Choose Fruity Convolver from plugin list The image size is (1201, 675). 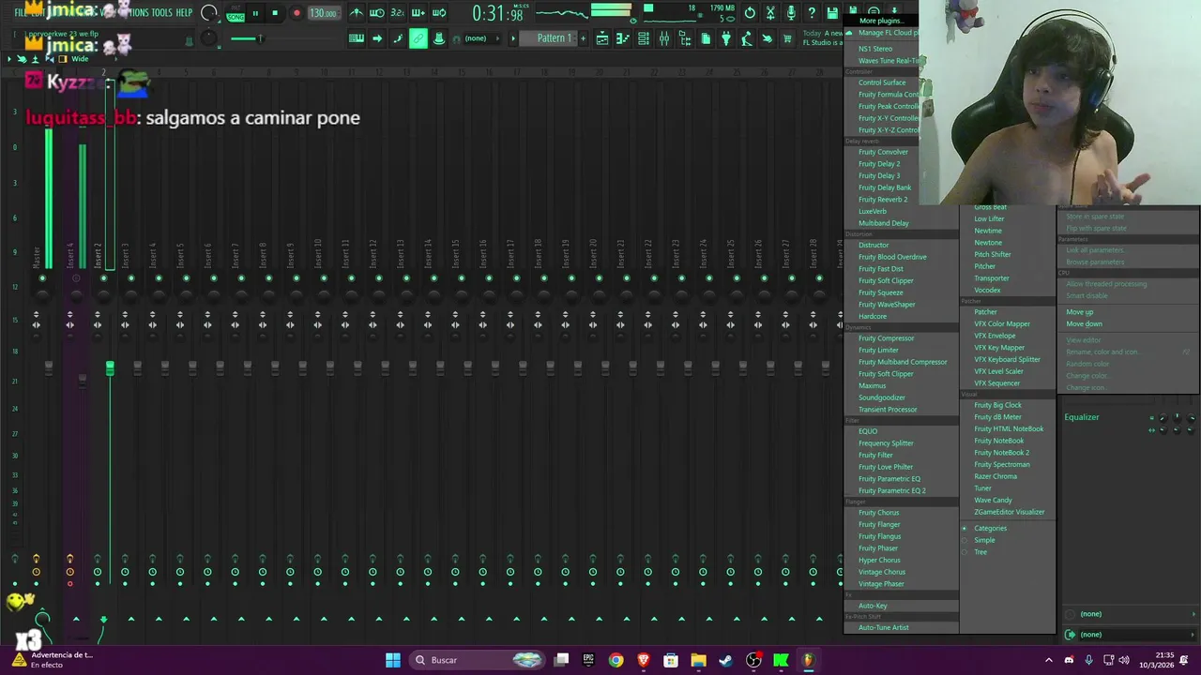(x=883, y=152)
